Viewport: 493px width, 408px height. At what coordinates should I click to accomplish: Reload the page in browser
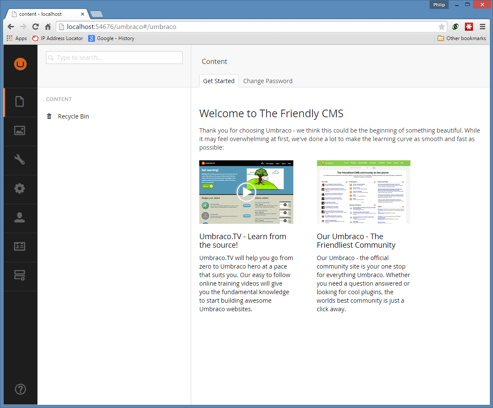(x=36, y=27)
